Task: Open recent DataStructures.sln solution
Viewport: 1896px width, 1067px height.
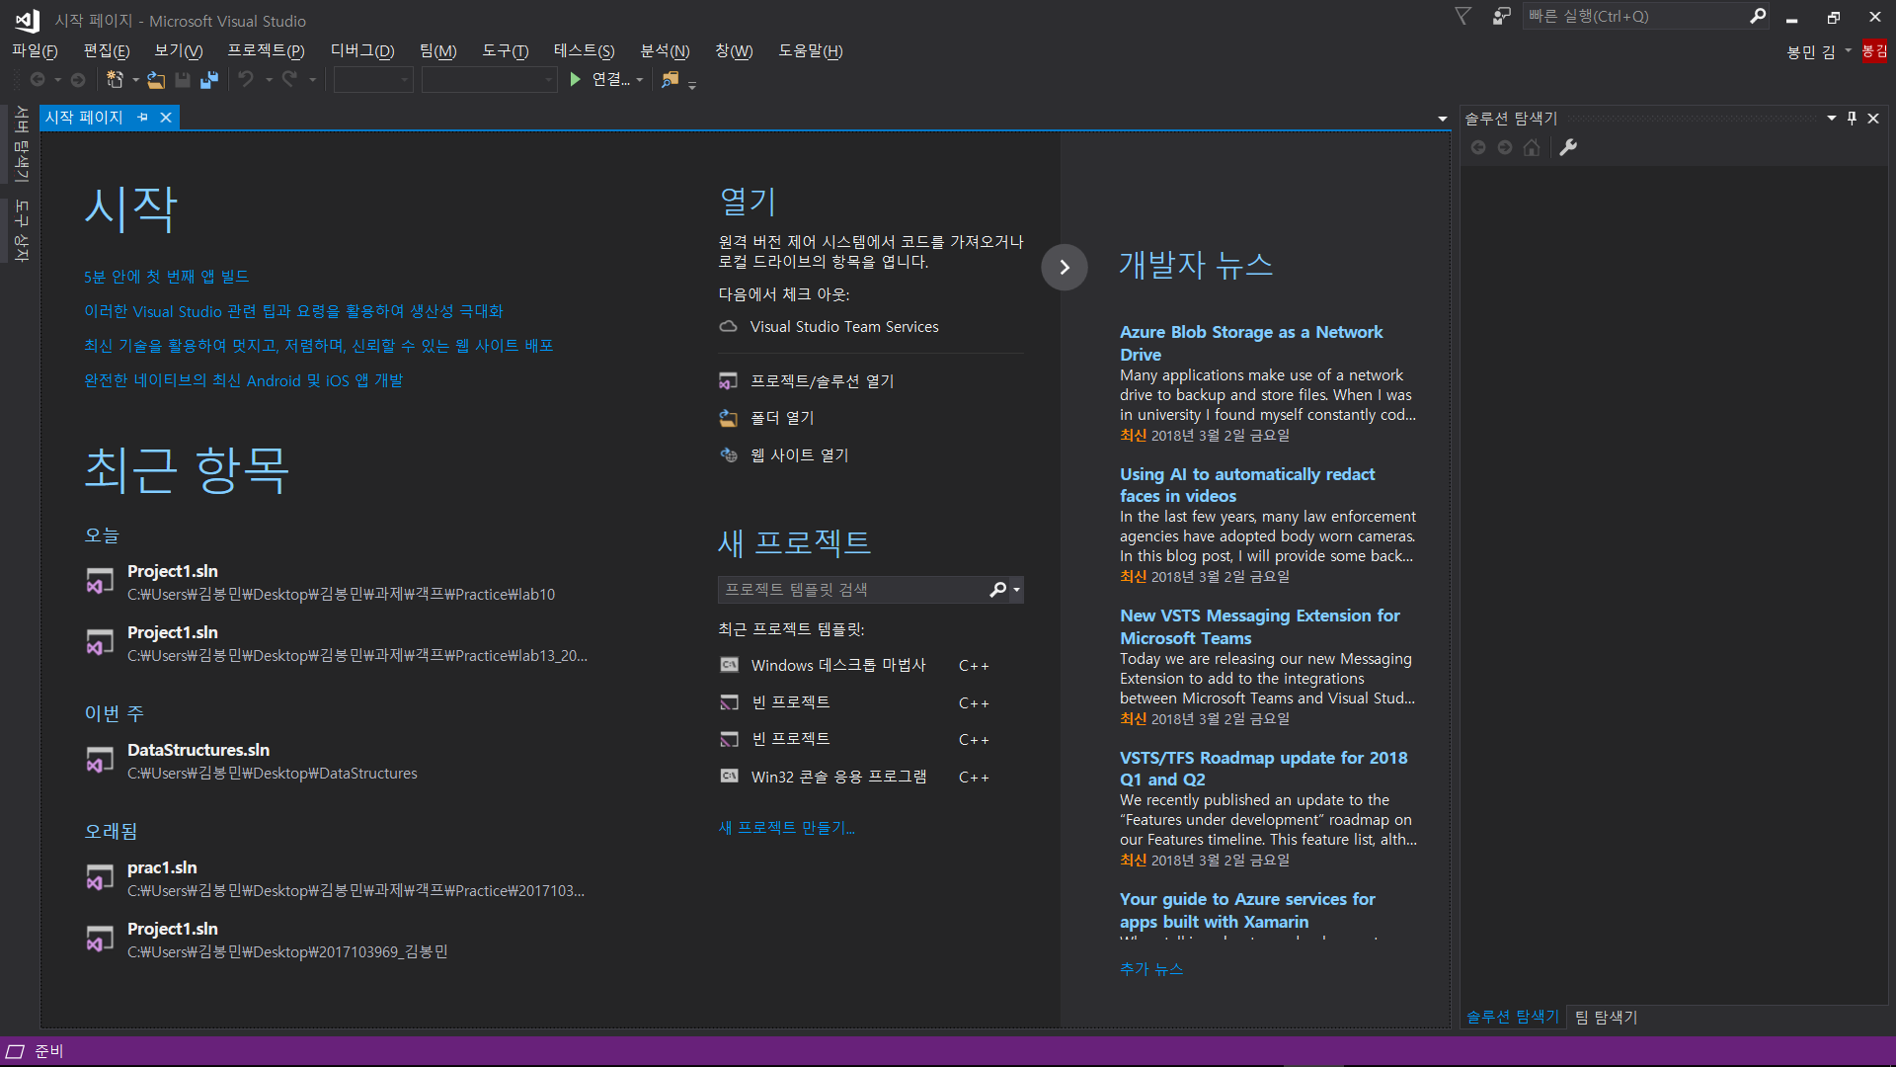Action: click(x=198, y=750)
